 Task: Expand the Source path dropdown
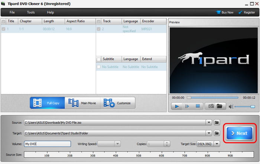coord(209,123)
